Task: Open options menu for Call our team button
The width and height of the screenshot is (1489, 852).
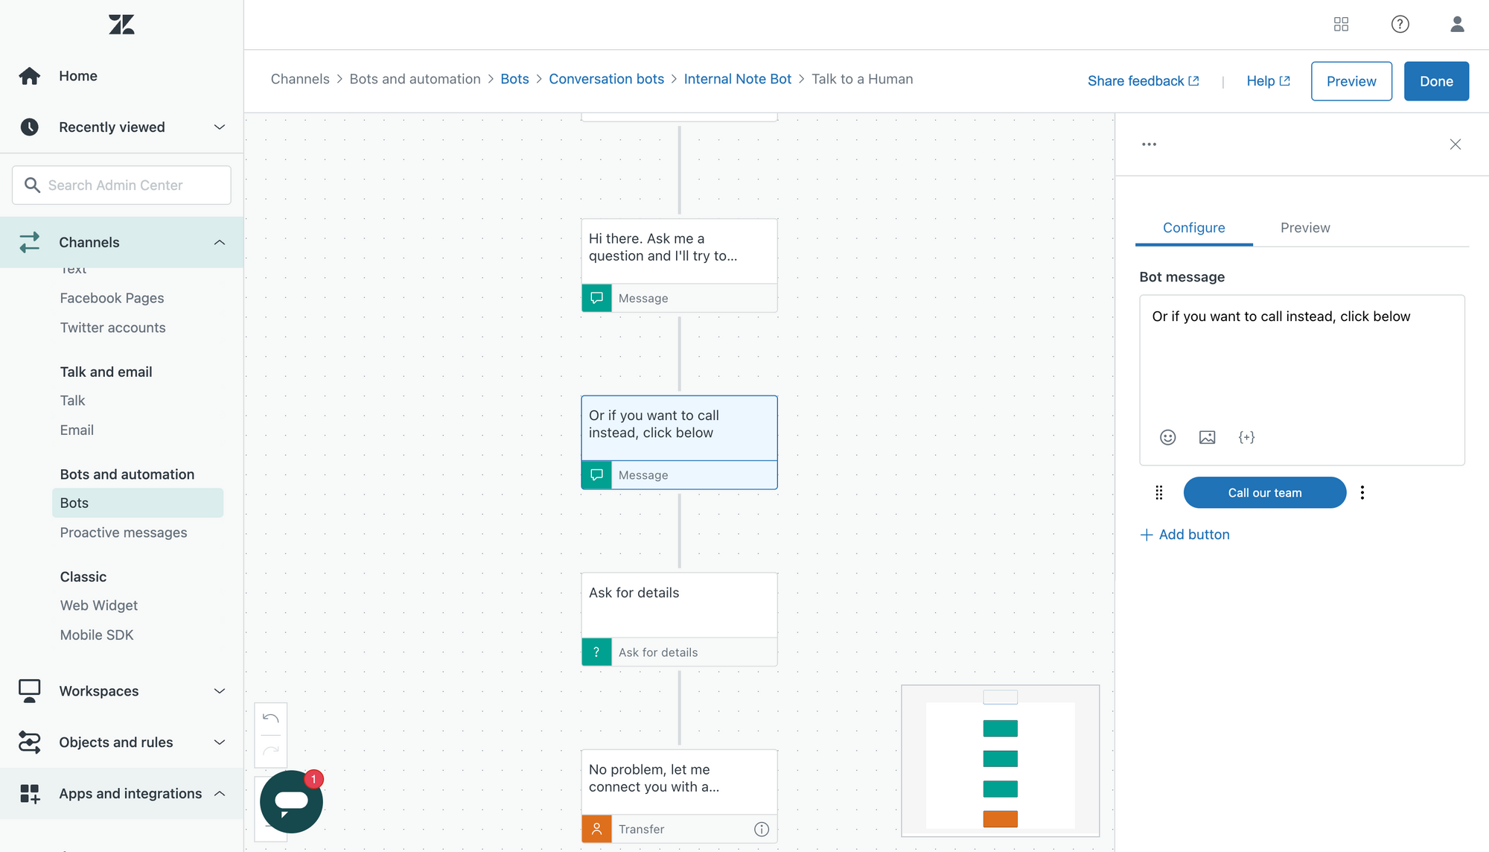Action: [1362, 492]
